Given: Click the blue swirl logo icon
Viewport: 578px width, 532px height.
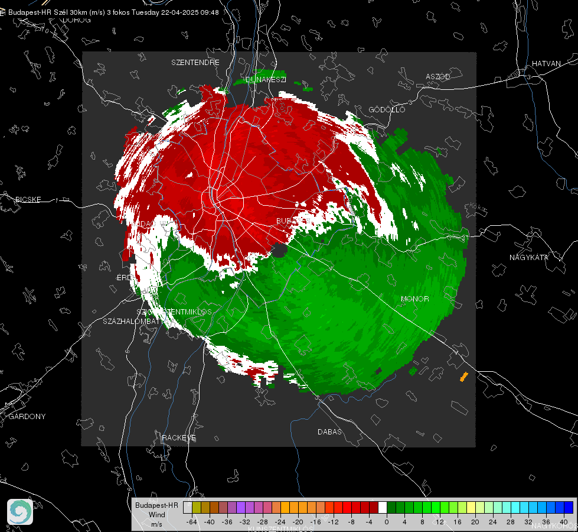Looking at the screenshot, I should point(20,512).
